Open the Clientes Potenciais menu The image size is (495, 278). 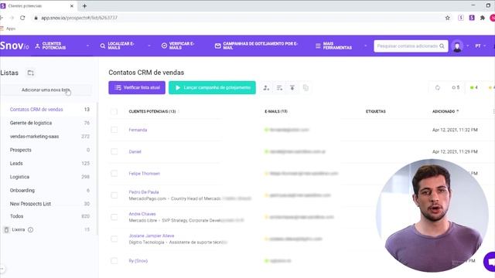tap(50, 46)
